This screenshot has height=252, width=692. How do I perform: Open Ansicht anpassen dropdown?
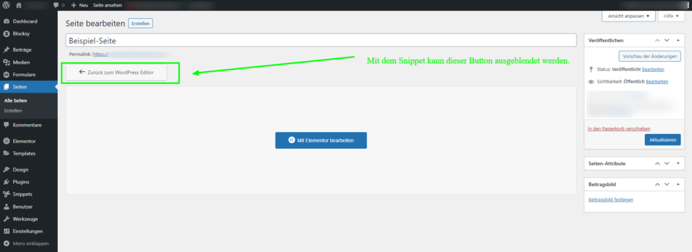[628, 16]
